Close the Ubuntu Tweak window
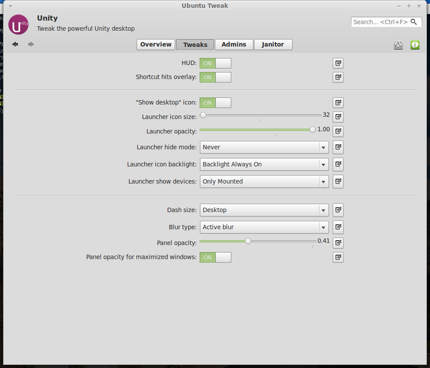The width and height of the screenshot is (430, 368). [x=419, y=6]
